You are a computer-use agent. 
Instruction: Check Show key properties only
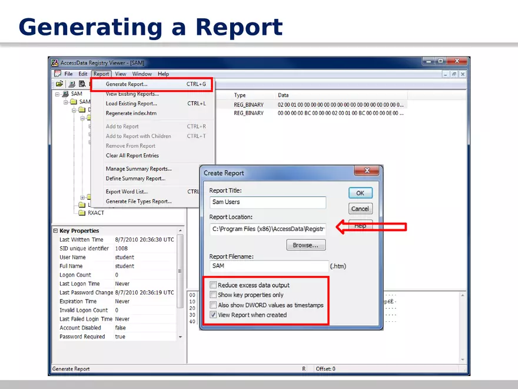[x=213, y=294]
